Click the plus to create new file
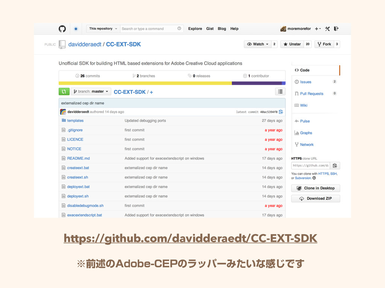385x288 pixels. (x=151, y=92)
